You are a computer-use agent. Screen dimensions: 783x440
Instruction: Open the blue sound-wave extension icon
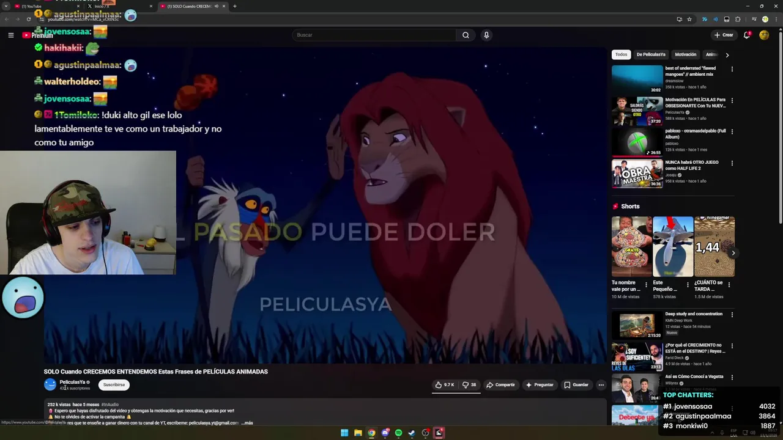tap(715, 19)
